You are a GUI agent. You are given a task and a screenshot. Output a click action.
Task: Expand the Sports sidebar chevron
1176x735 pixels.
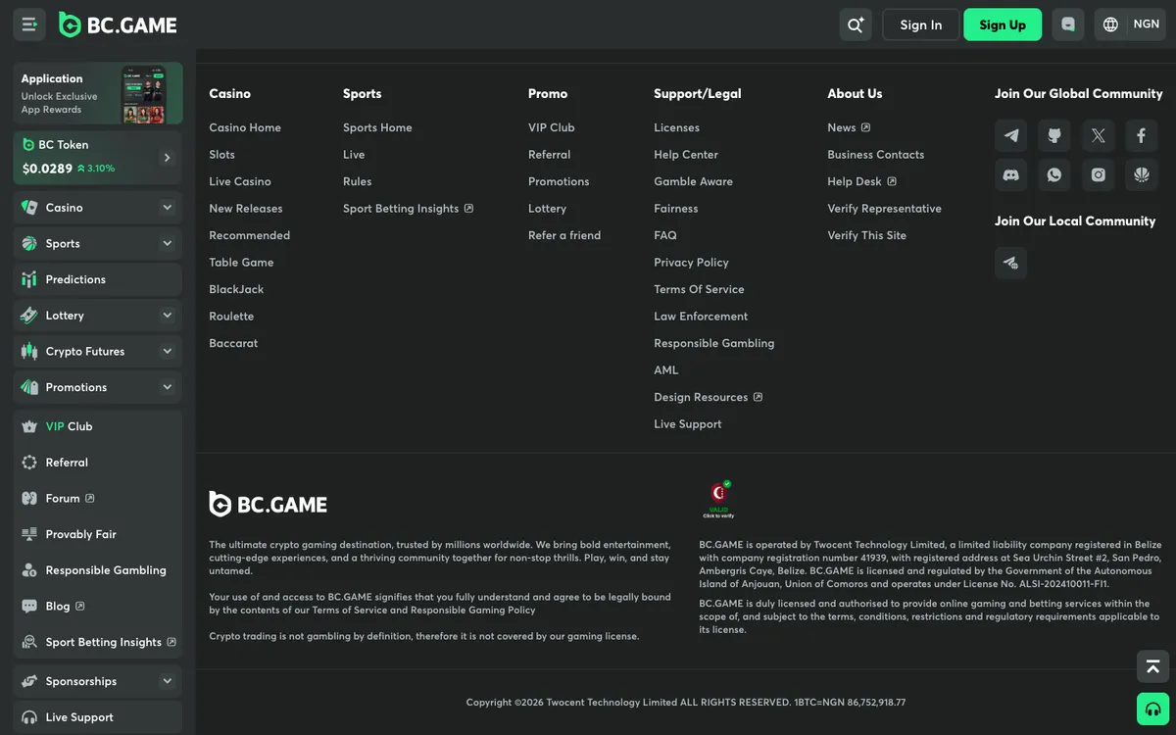[167, 243]
